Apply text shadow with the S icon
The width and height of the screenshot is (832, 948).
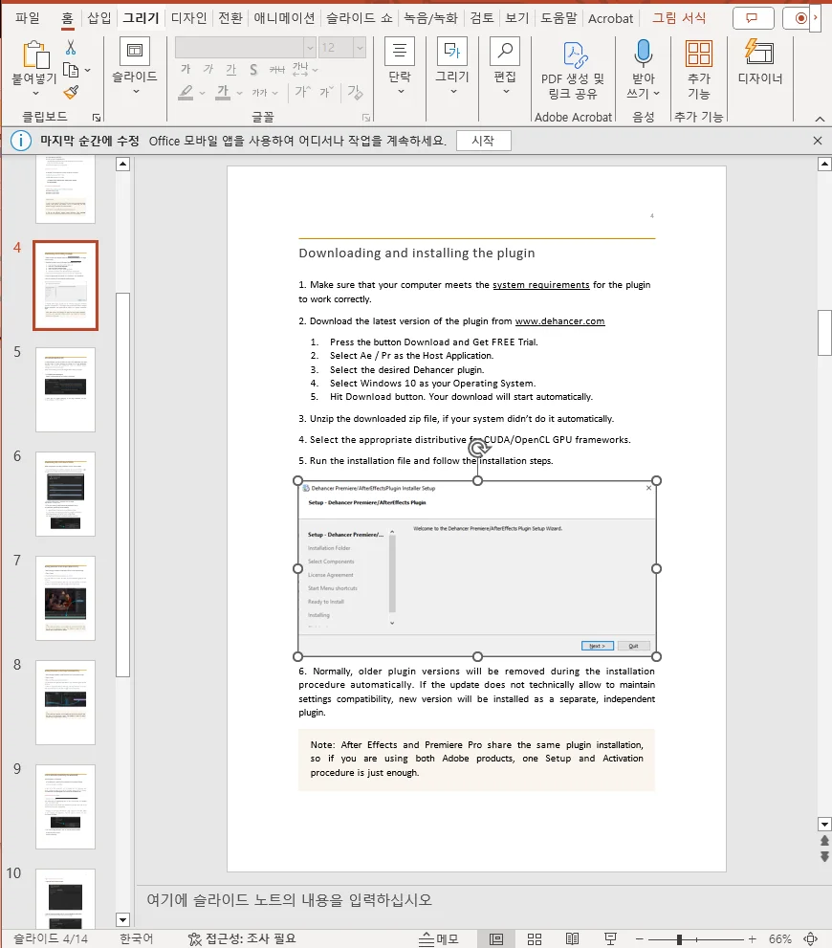(252, 69)
